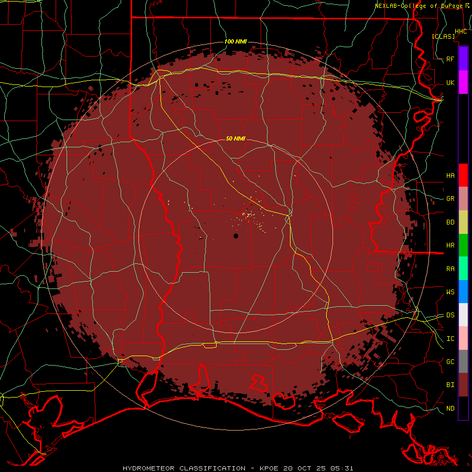Screen dimensions: 472x472
Task: Select the gray GC legend swatch
Action: (463, 361)
